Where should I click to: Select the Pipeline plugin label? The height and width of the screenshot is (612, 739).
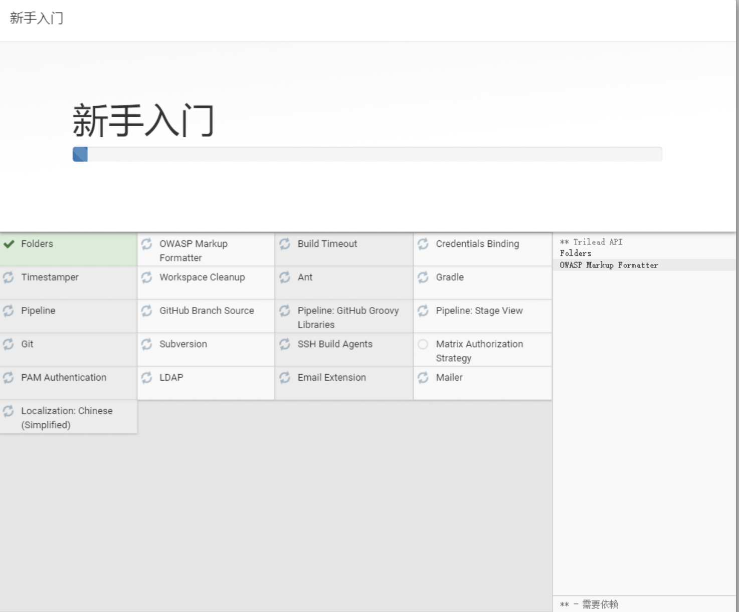(x=38, y=311)
